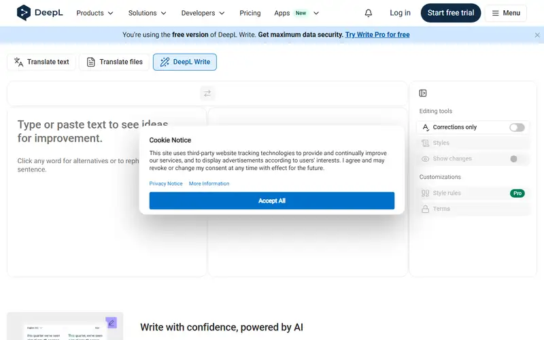Click the swap languages arrows icon
Image resolution: width=544 pixels, height=340 pixels.
pos(207,93)
